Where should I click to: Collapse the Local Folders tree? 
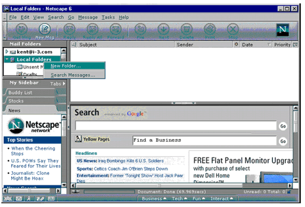(7, 59)
